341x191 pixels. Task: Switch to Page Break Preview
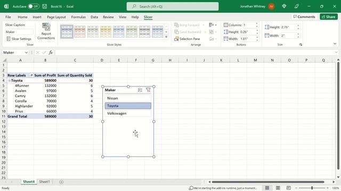[x=289, y=188]
